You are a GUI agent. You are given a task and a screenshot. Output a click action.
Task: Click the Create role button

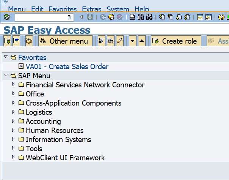(x=176, y=41)
